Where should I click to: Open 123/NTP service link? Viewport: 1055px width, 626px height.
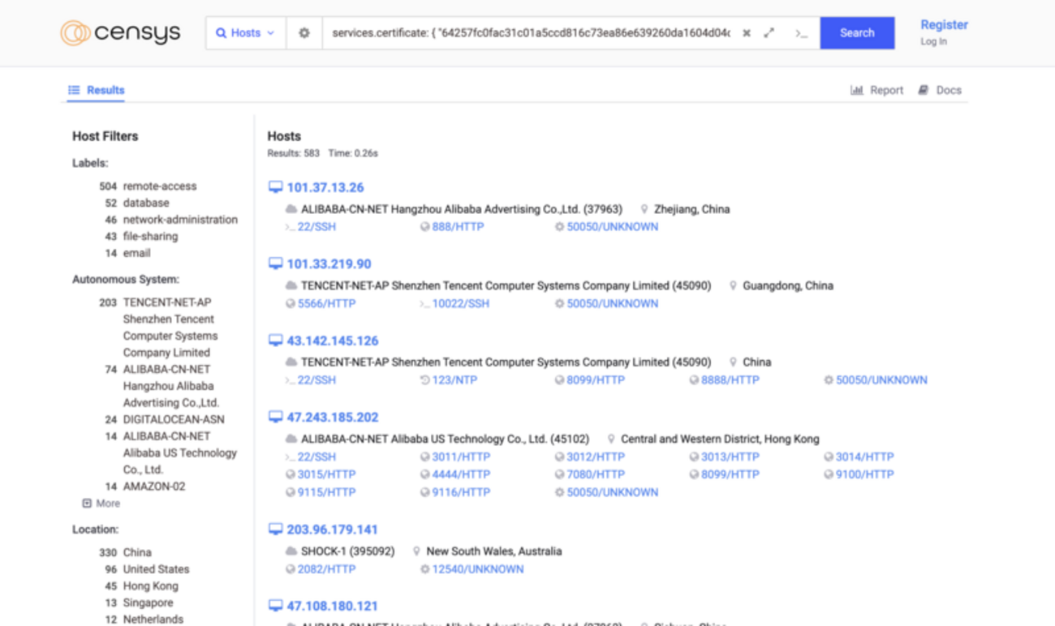[454, 380]
